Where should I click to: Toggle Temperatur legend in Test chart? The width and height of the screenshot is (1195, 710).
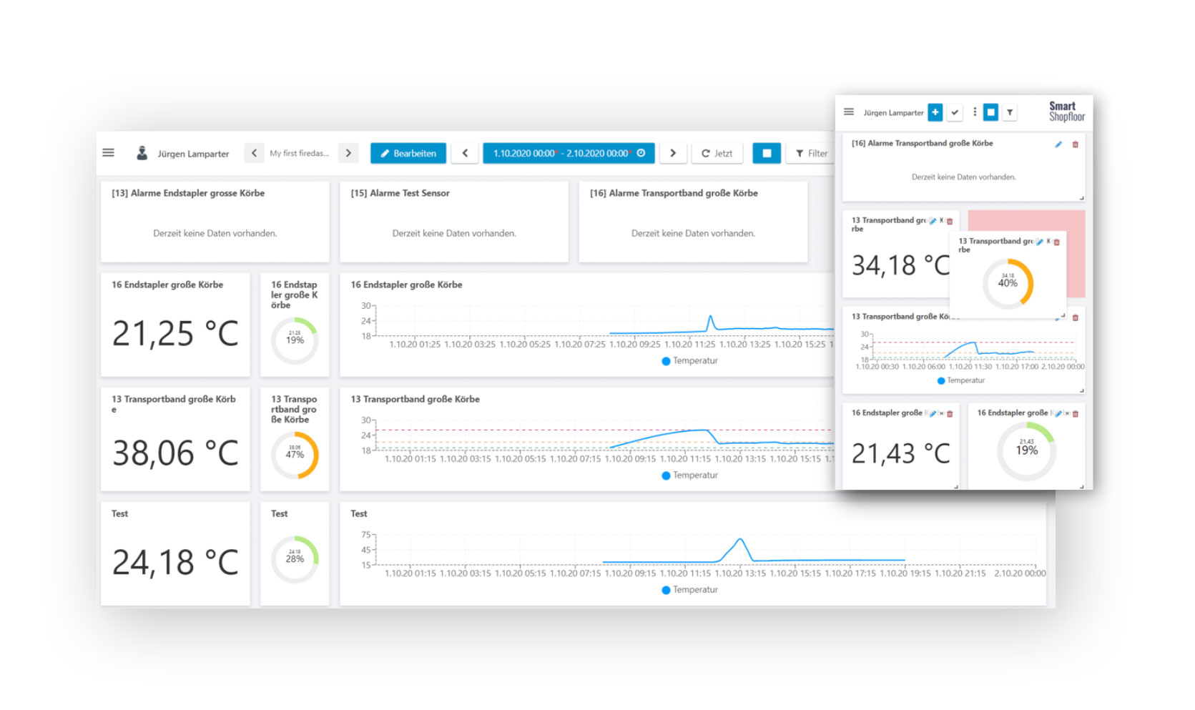coord(689,590)
